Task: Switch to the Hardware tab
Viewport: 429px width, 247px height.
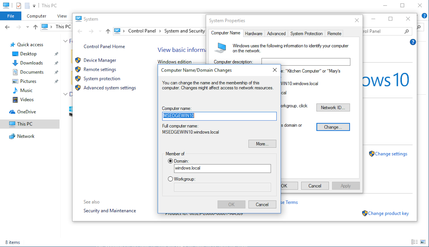Action: 254,34
